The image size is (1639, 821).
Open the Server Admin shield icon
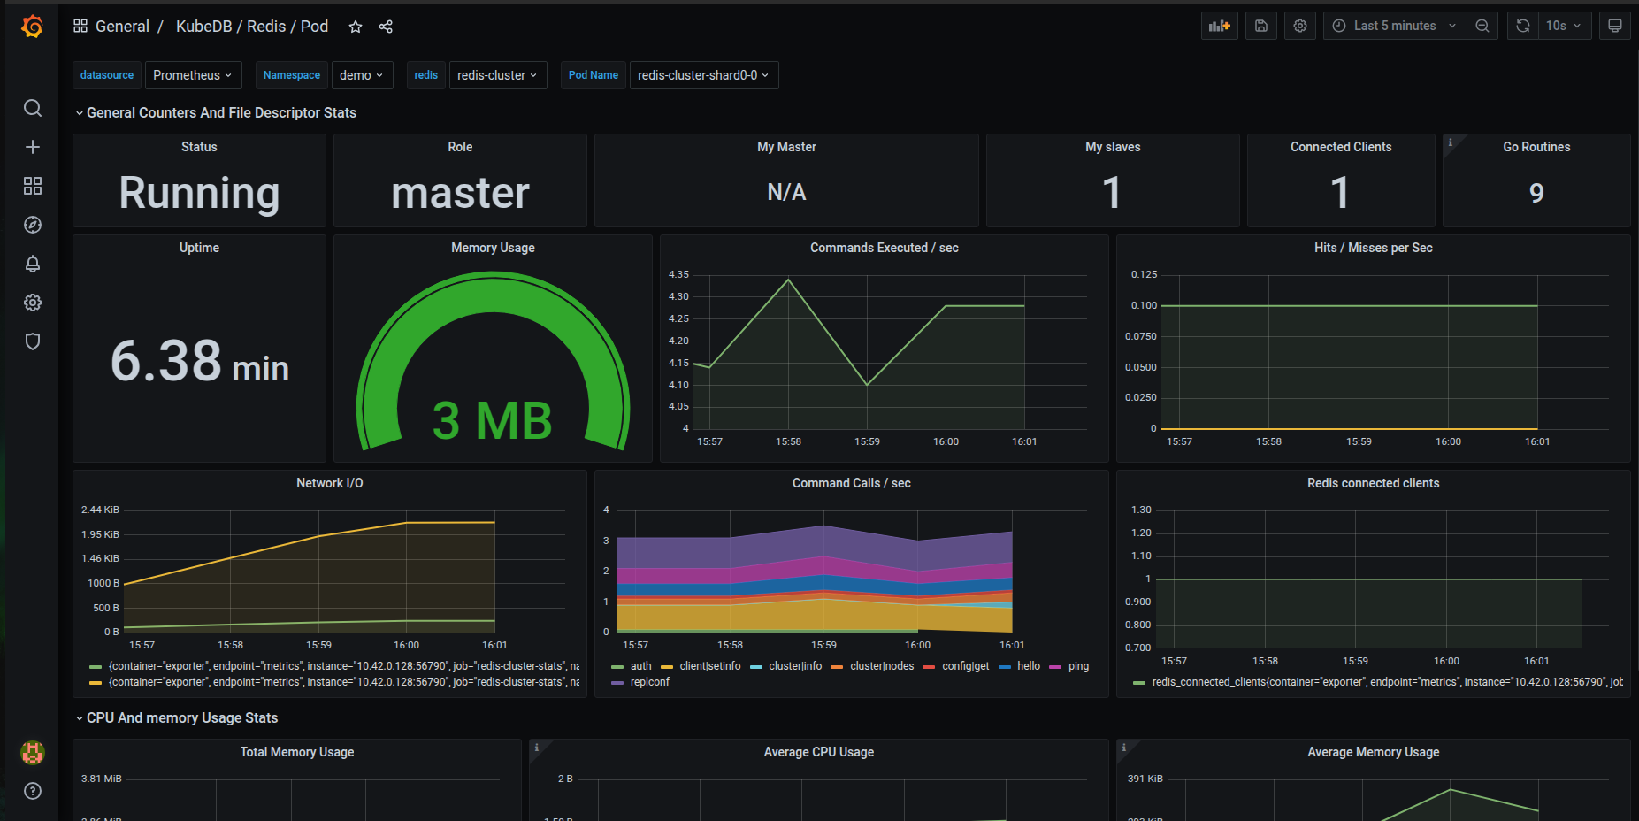33,341
